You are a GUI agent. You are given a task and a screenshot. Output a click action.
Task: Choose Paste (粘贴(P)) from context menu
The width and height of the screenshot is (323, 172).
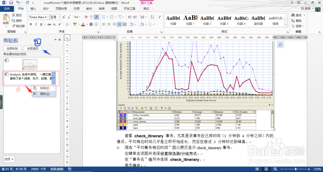[x=44, y=88]
